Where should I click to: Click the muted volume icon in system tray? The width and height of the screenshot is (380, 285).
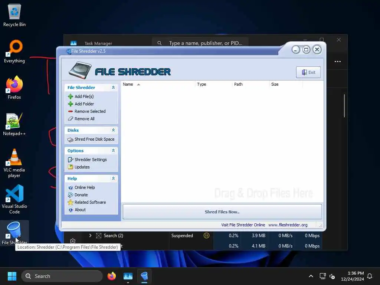point(332,276)
